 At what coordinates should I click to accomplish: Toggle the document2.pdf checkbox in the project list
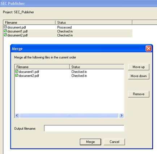(5, 35)
